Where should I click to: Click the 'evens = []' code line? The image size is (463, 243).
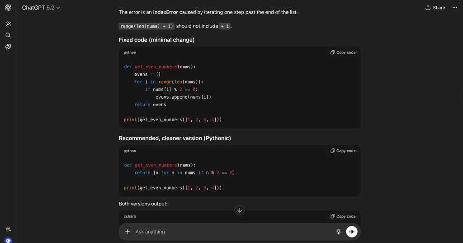(x=148, y=74)
